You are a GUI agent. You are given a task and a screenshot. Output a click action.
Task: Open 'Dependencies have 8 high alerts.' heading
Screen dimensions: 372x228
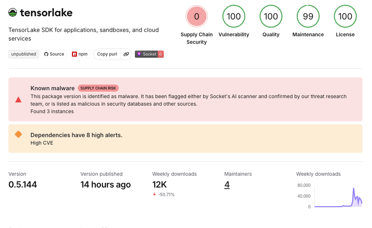[x=76, y=135]
